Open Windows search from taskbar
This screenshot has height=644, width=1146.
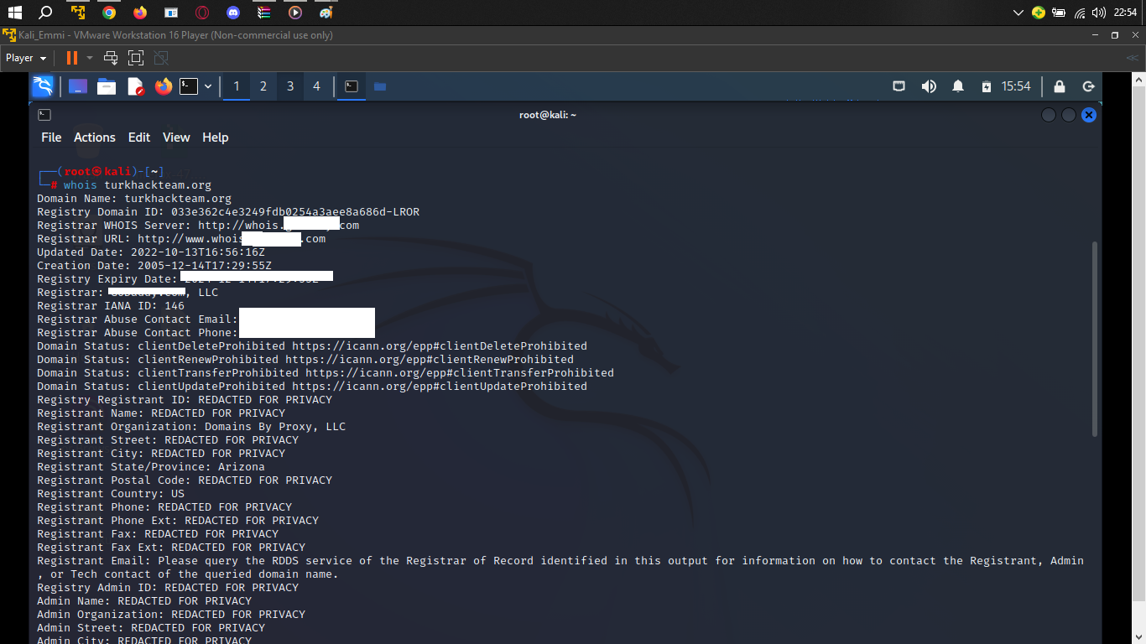tap(46, 13)
